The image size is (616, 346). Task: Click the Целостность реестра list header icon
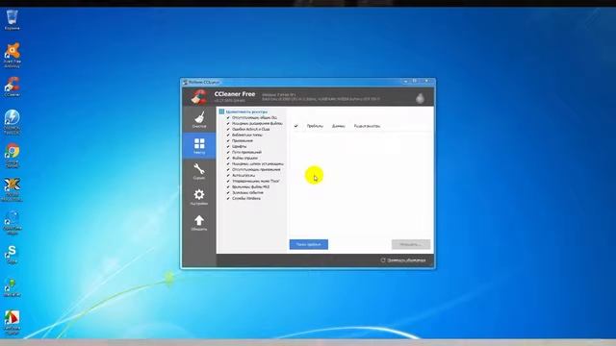(x=221, y=111)
